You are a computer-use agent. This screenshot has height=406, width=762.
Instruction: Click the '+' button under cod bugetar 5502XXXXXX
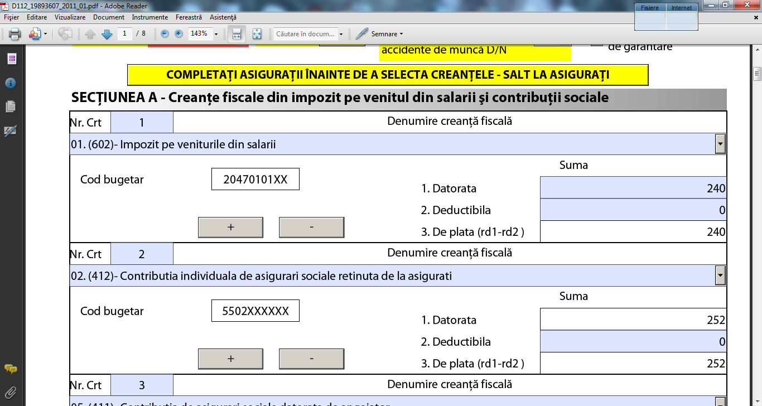click(230, 359)
